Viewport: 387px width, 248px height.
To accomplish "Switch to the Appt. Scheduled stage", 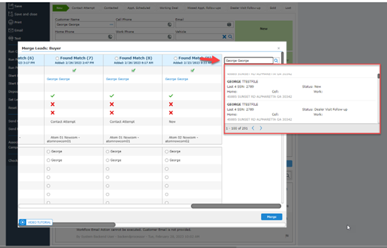I will pyautogui.click(x=139, y=8).
